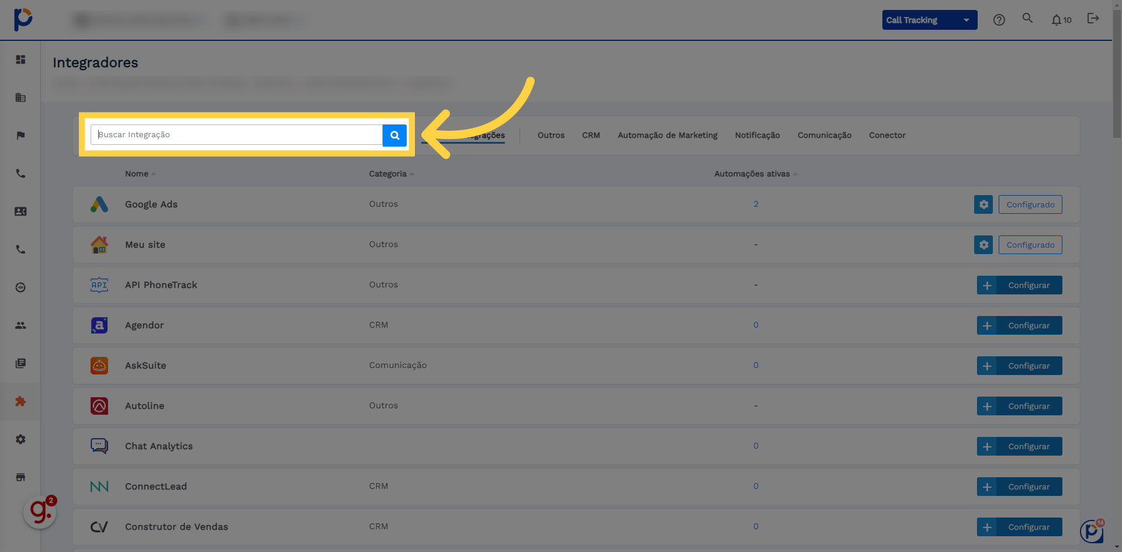Open Agendor active automations count 0
Screen dimensions: 1122x552
[x=756, y=325]
